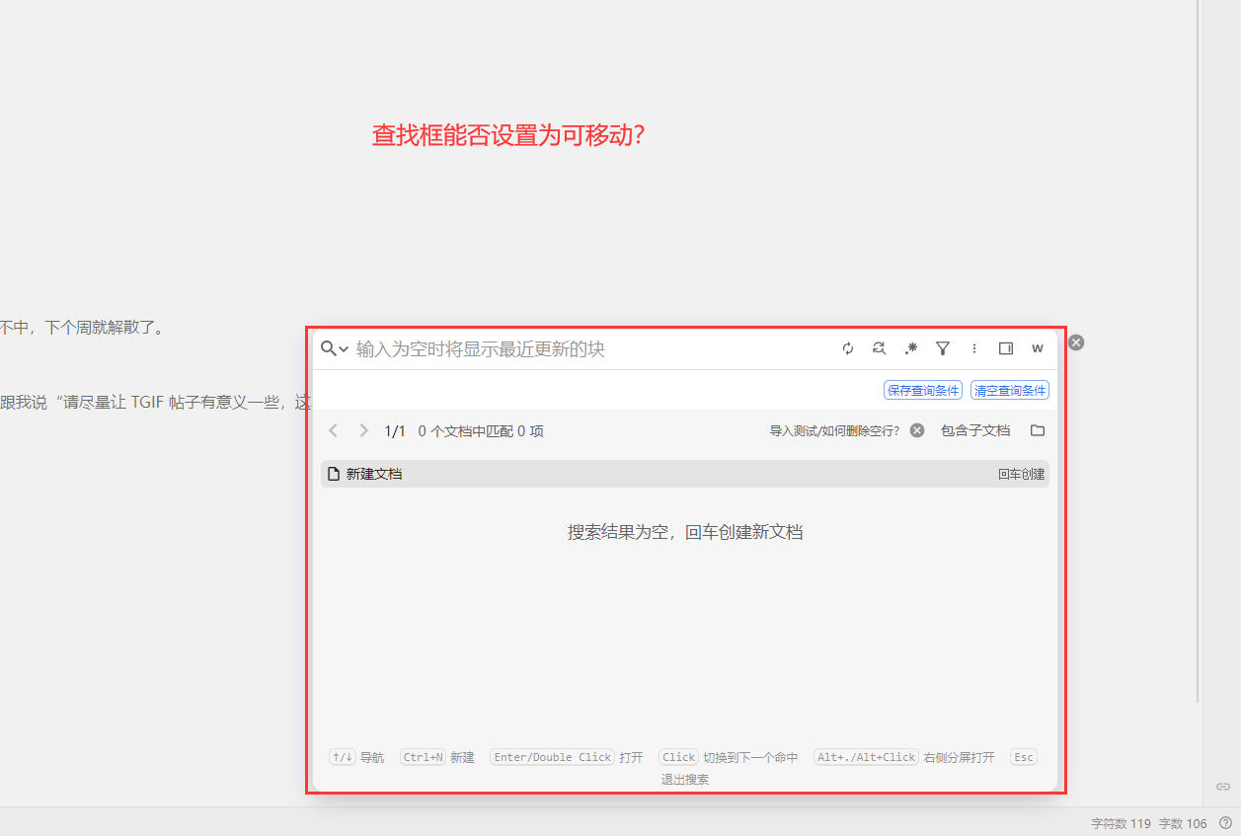Close the search dialog with X
The image size is (1241, 836).
[x=1076, y=342]
